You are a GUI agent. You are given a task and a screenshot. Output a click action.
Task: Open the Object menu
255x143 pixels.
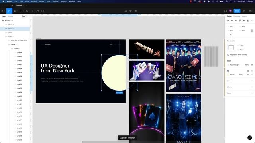pyautogui.click(x=34, y=2)
